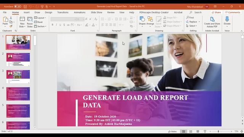Toggle Strikethrough formatting
244x137 pixels.
[68, 25]
